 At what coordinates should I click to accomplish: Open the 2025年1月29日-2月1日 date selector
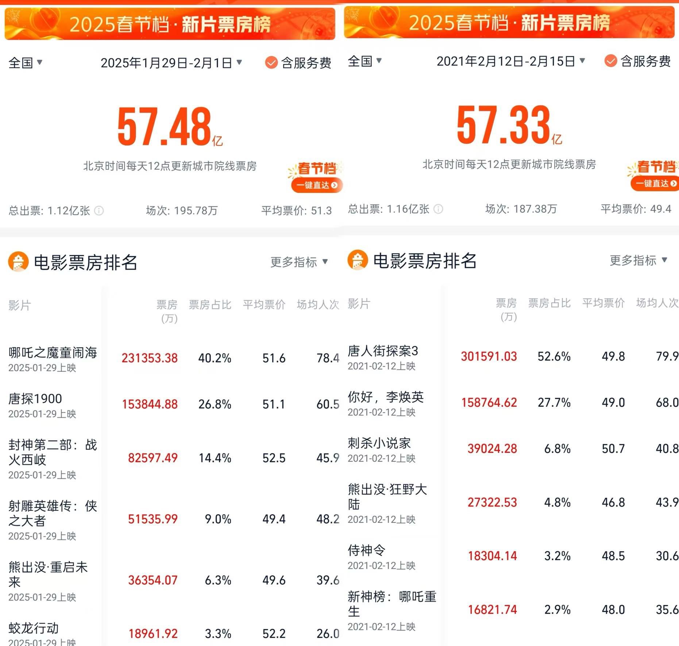pyautogui.click(x=170, y=62)
